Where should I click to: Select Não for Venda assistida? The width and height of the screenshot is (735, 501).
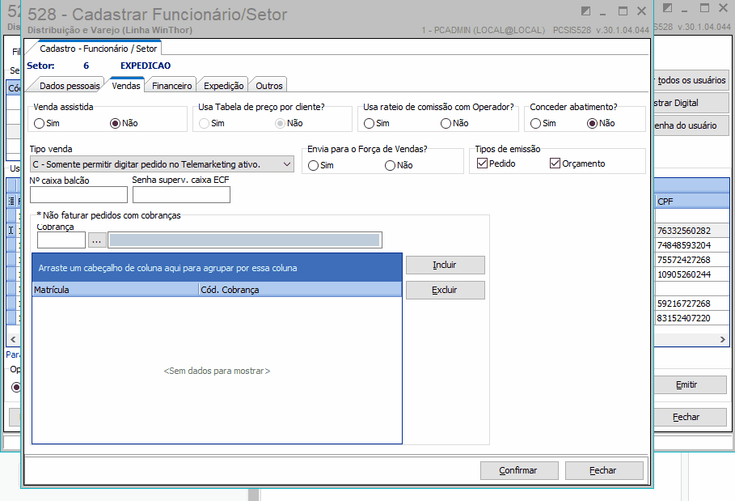click(x=116, y=123)
